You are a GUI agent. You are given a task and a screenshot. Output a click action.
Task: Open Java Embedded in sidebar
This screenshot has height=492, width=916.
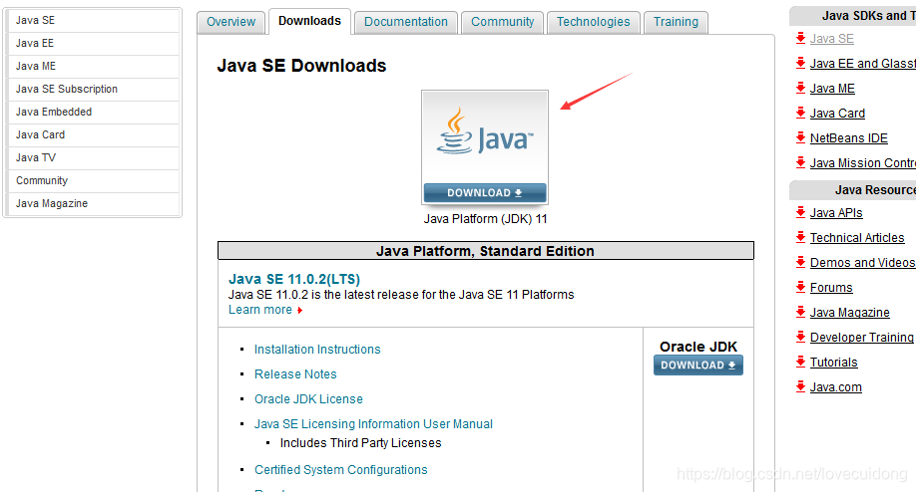coord(93,112)
